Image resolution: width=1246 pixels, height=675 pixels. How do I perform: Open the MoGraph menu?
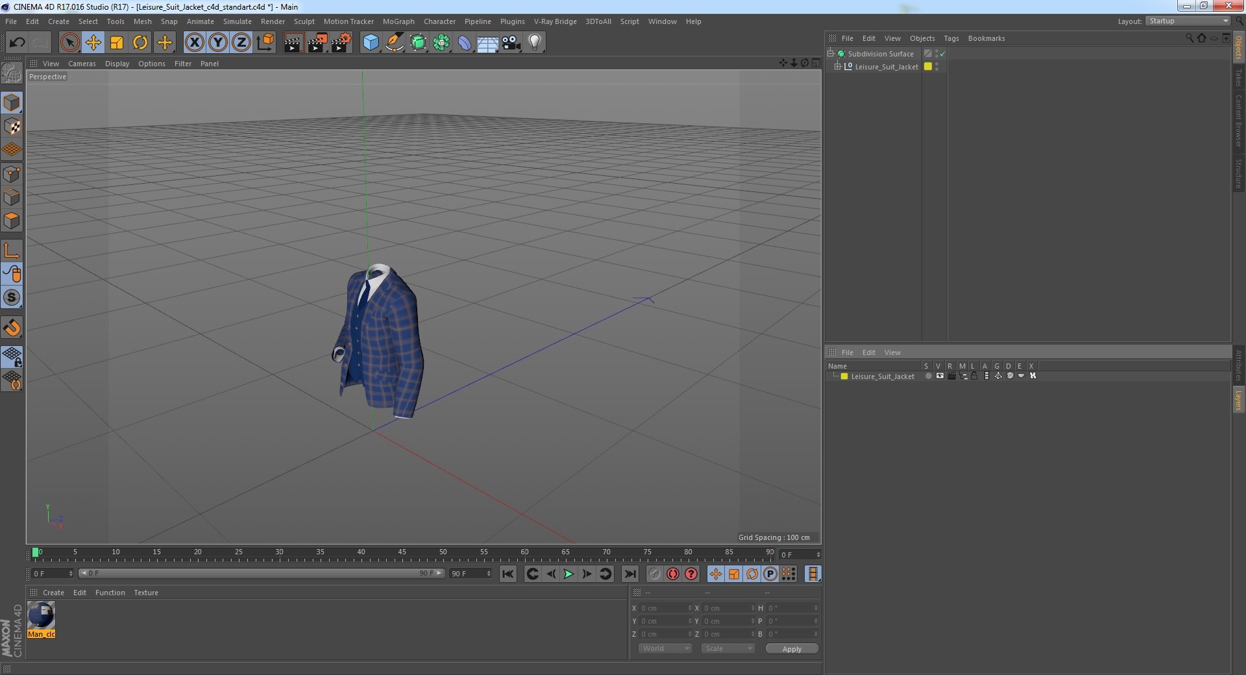(x=398, y=21)
